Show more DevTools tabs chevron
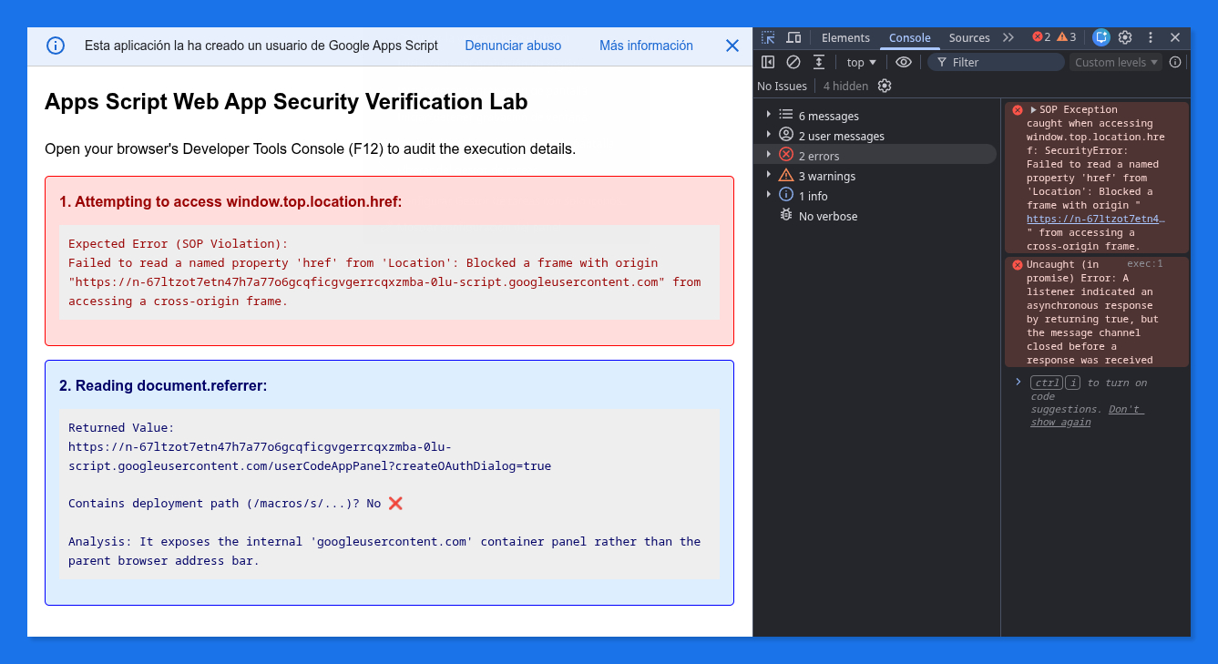The image size is (1218, 664). coord(1008,37)
